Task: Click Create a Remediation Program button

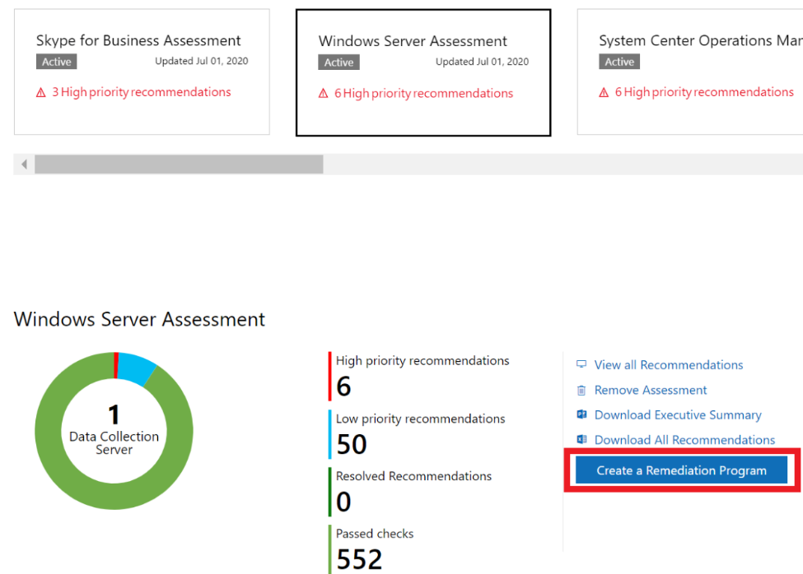Action: pos(681,470)
